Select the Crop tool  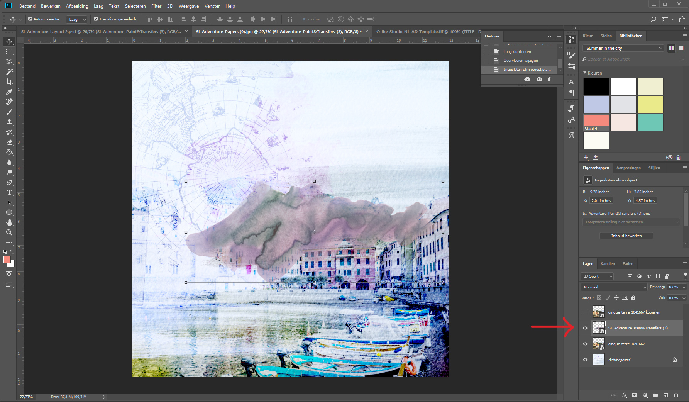click(9, 82)
